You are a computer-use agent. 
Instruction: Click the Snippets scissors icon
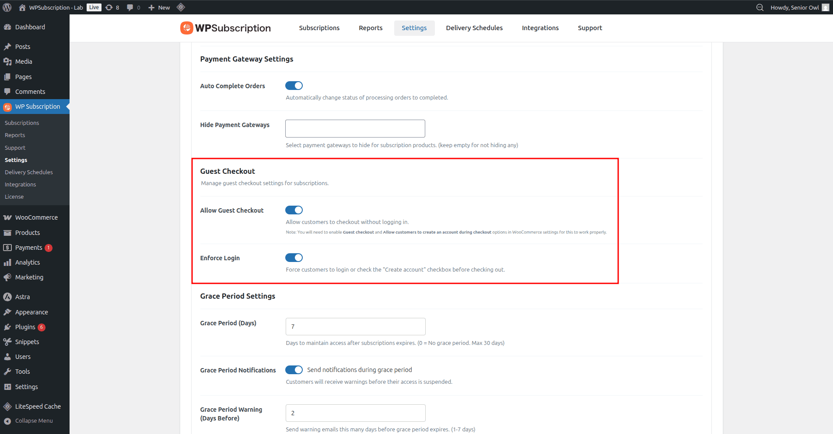pos(7,342)
